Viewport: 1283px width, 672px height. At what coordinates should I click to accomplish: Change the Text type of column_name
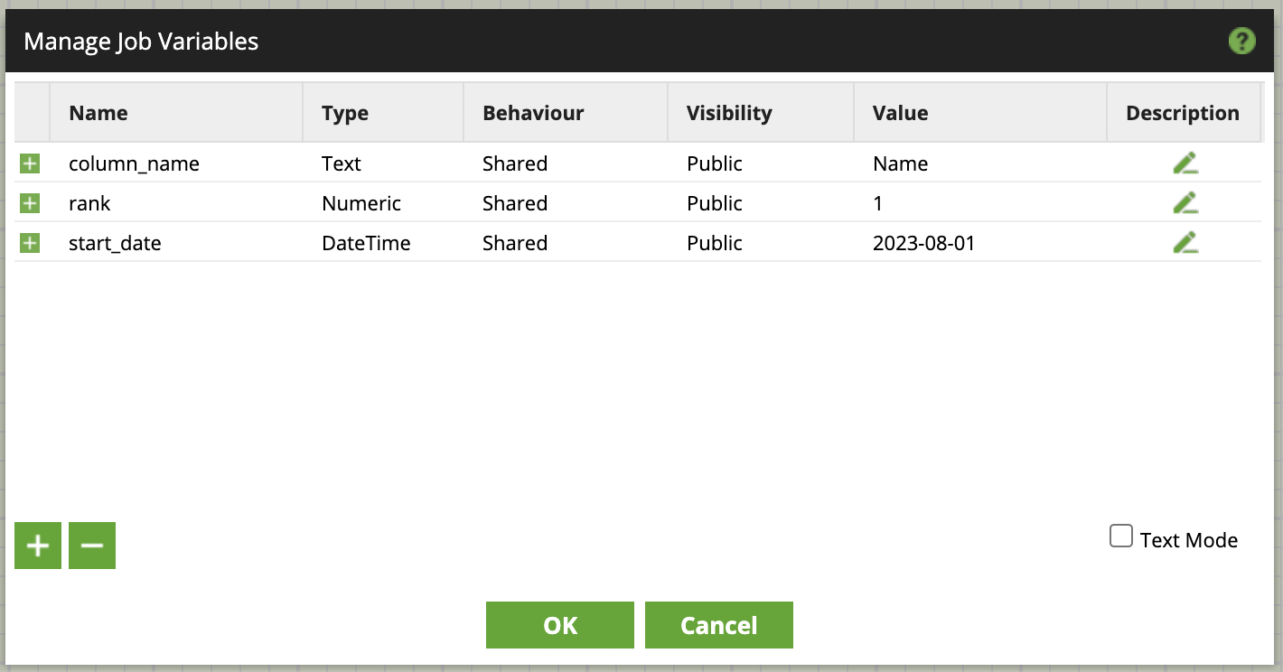pyautogui.click(x=383, y=163)
